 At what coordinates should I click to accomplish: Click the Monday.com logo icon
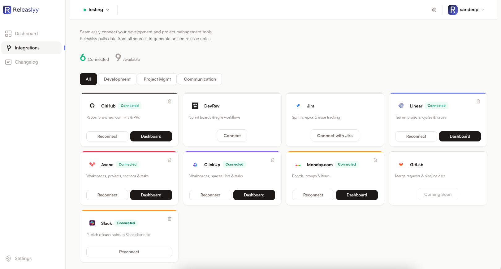[298, 165]
